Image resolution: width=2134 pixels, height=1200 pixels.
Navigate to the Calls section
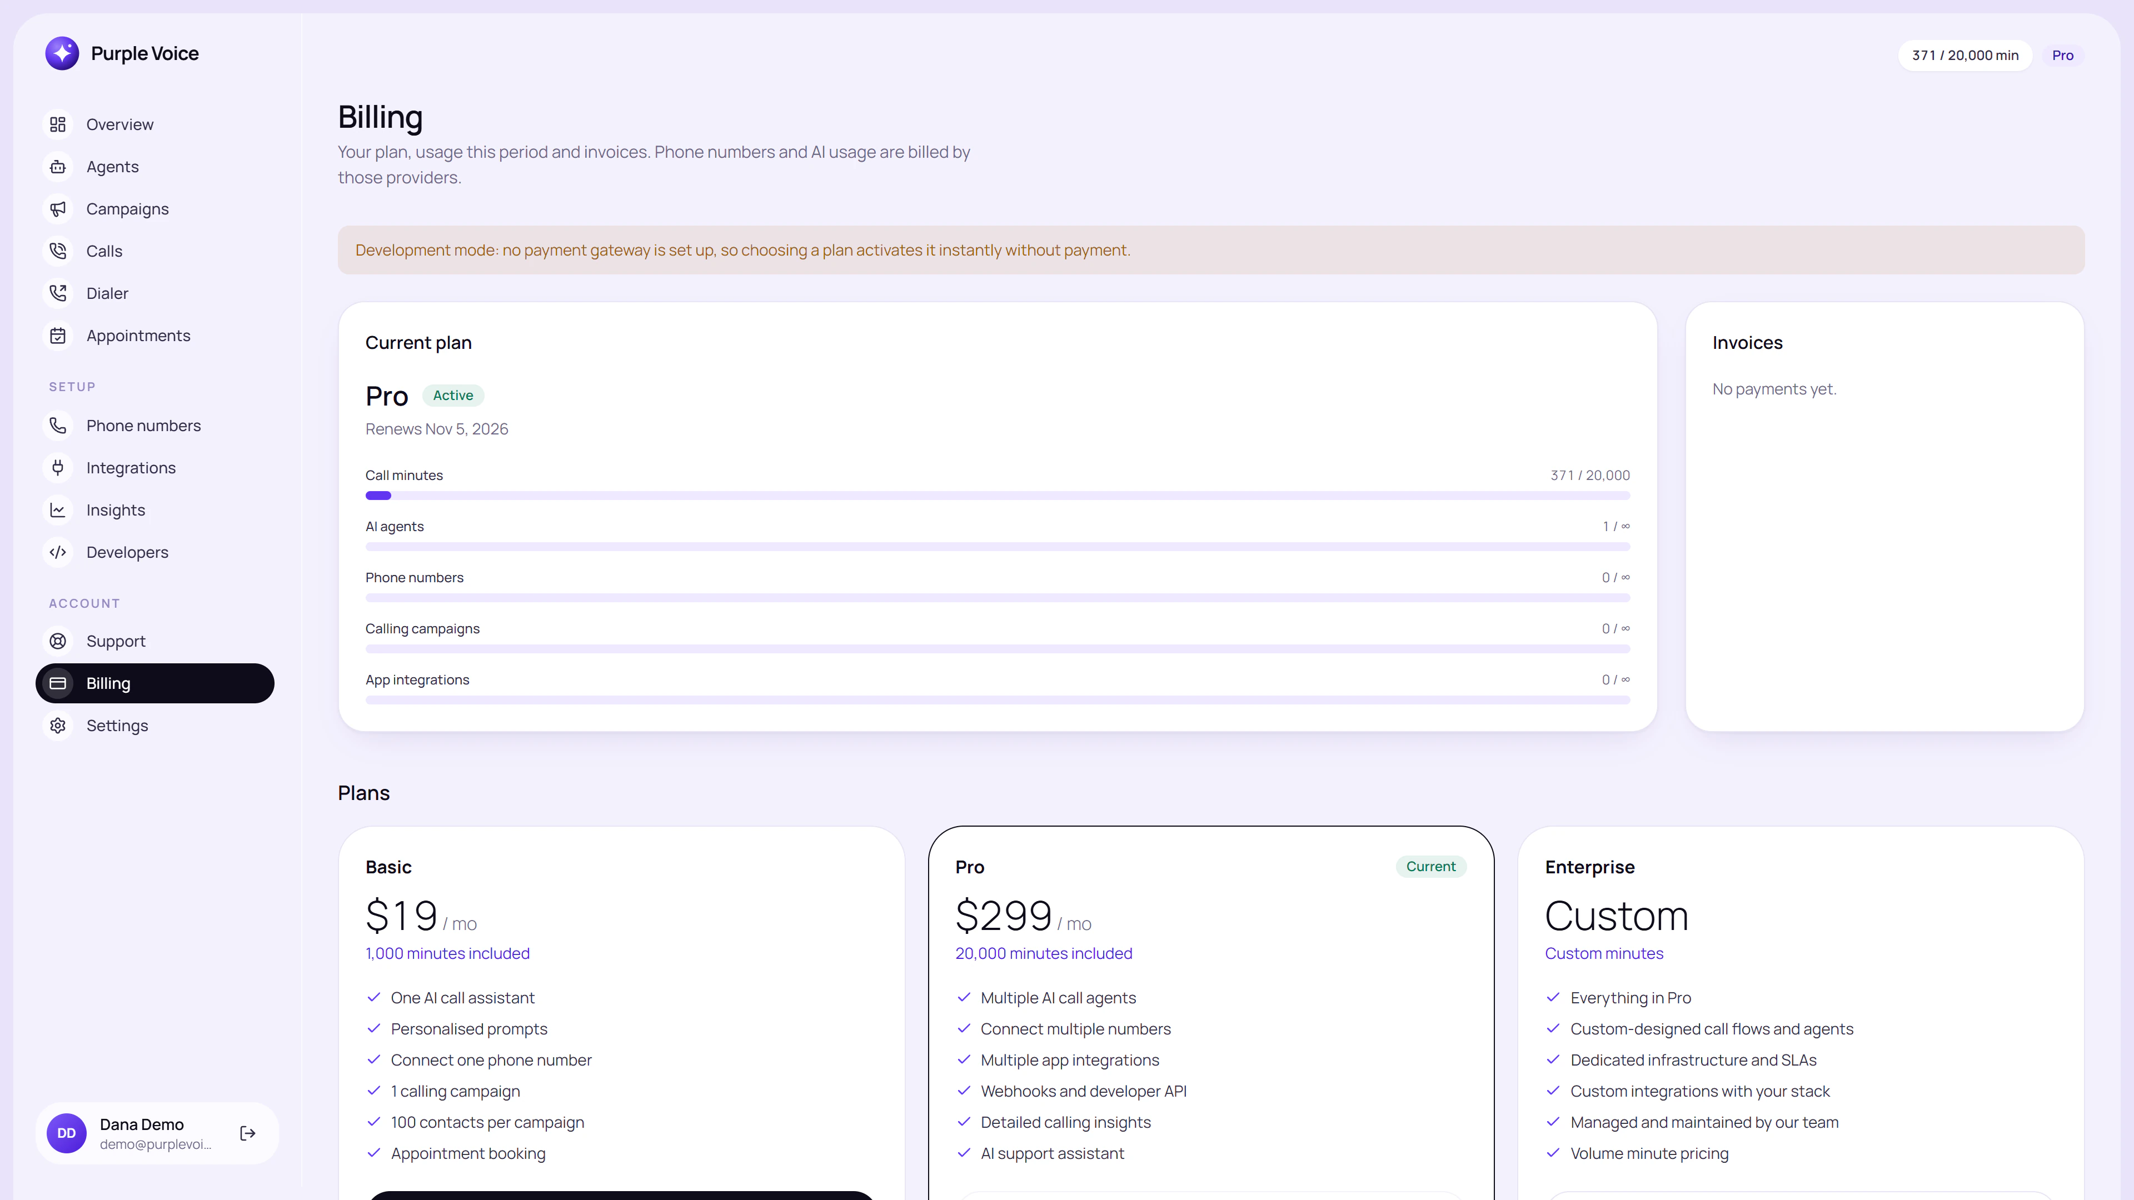(155, 251)
